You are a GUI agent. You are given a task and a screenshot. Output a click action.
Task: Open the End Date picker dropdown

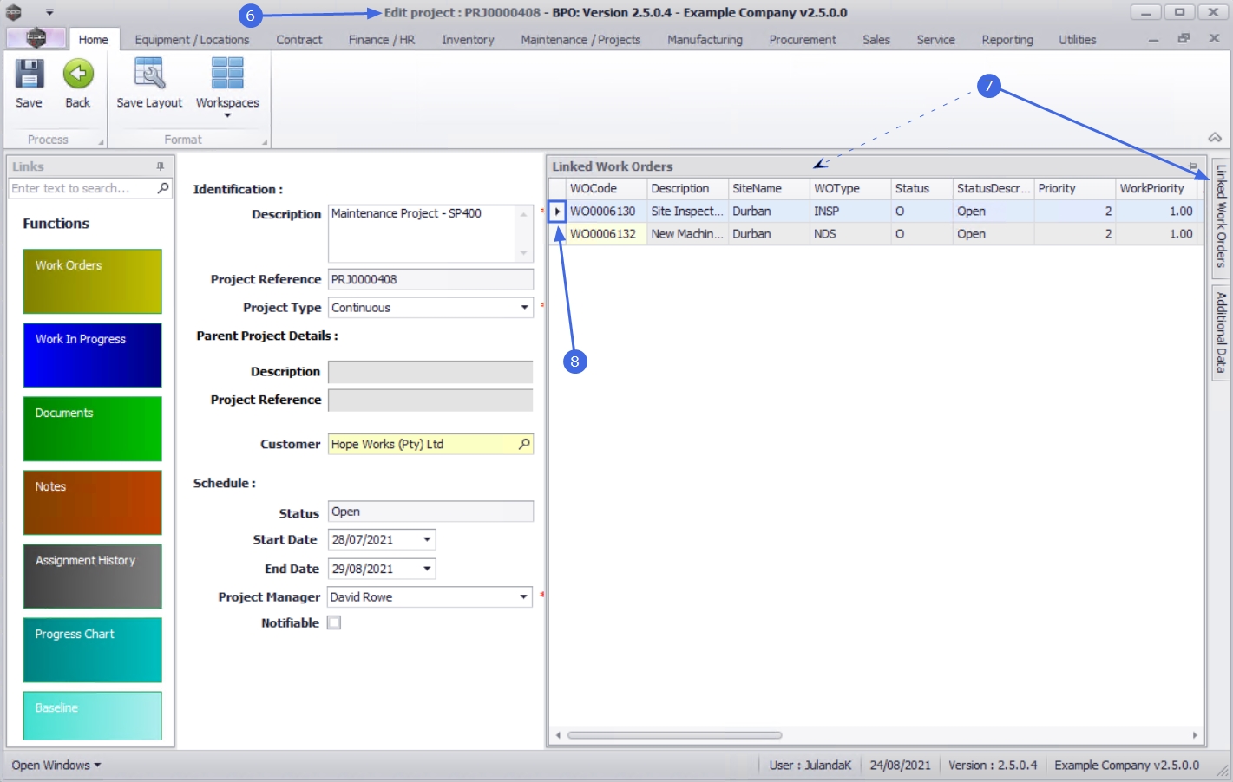pos(427,569)
